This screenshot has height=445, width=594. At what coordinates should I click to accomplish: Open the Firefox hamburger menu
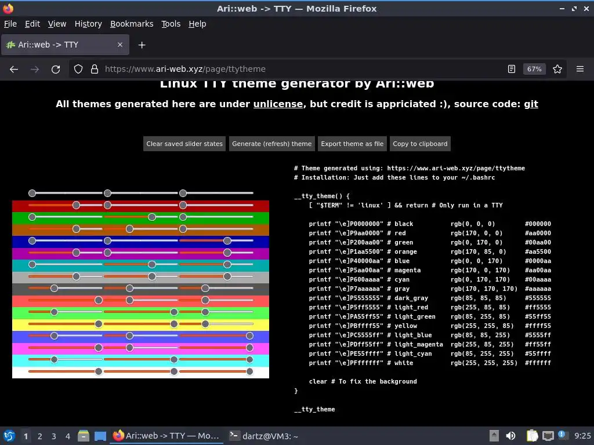[x=580, y=70]
